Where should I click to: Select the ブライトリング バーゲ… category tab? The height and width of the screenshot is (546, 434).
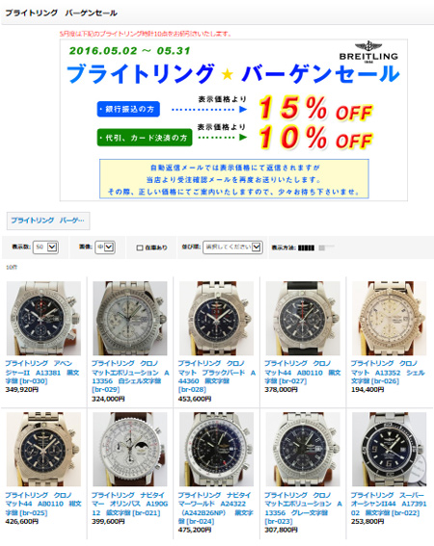tap(48, 221)
